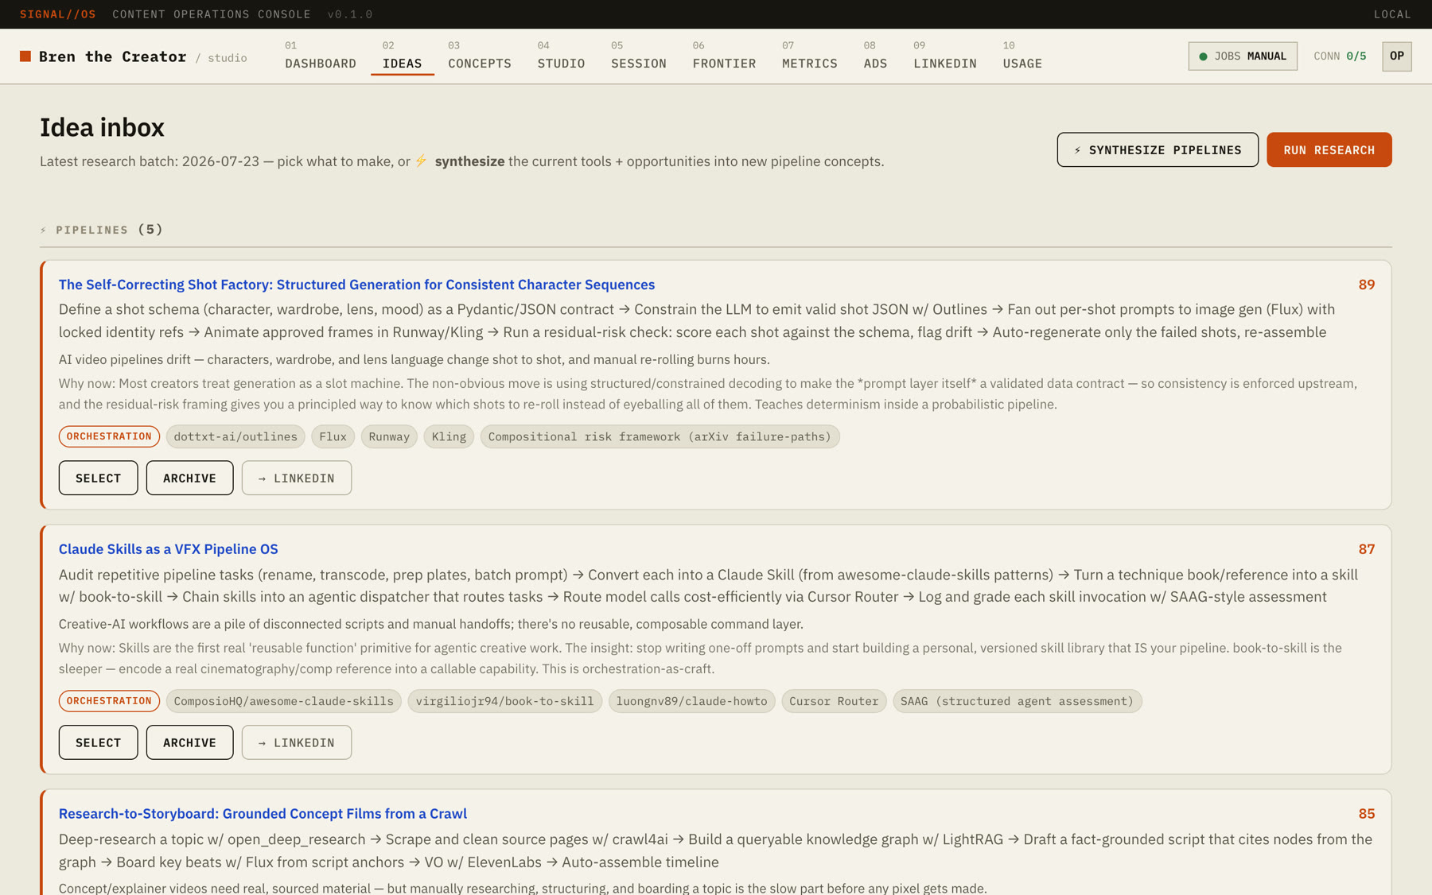Open the Self-Correcting Shot Factory pipeline title
1432x895 pixels.
(x=356, y=285)
